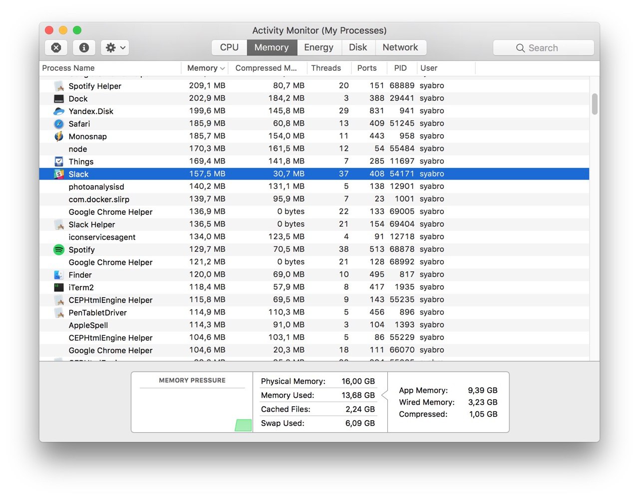
Task: Click Finder's ports value 495
Action: point(377,274)
